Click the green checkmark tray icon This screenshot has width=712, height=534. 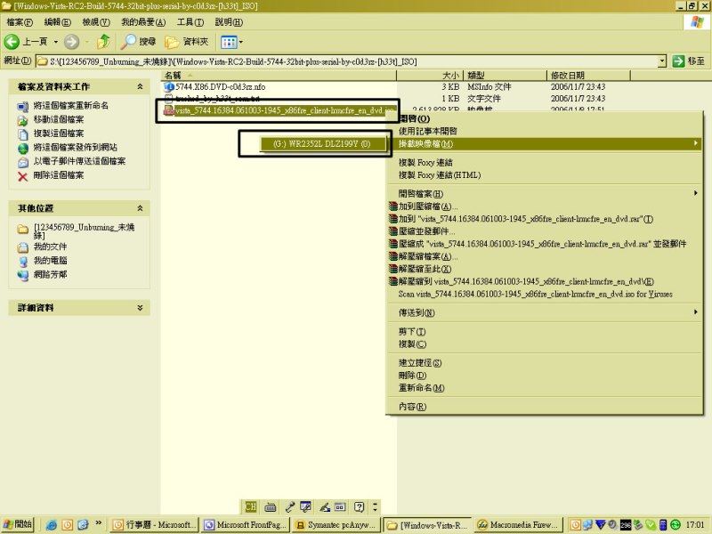(651, 525)
